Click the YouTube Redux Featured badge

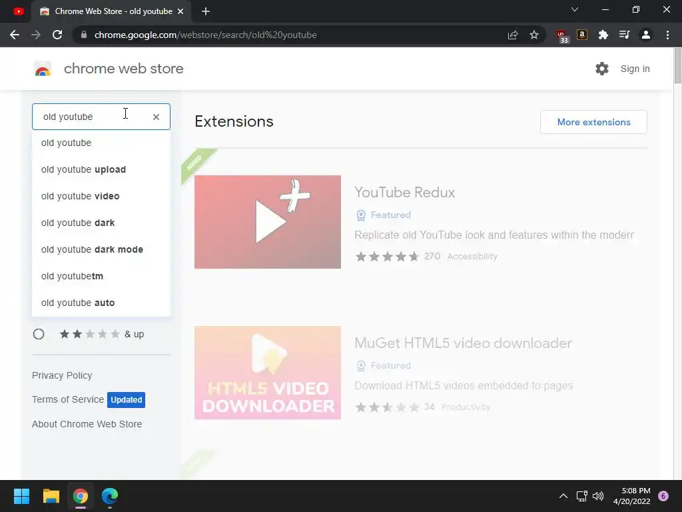383,215
